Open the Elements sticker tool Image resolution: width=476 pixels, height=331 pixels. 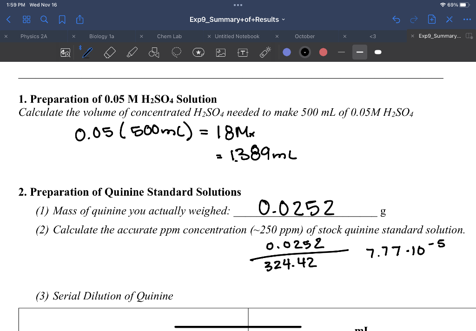(198, 52)
